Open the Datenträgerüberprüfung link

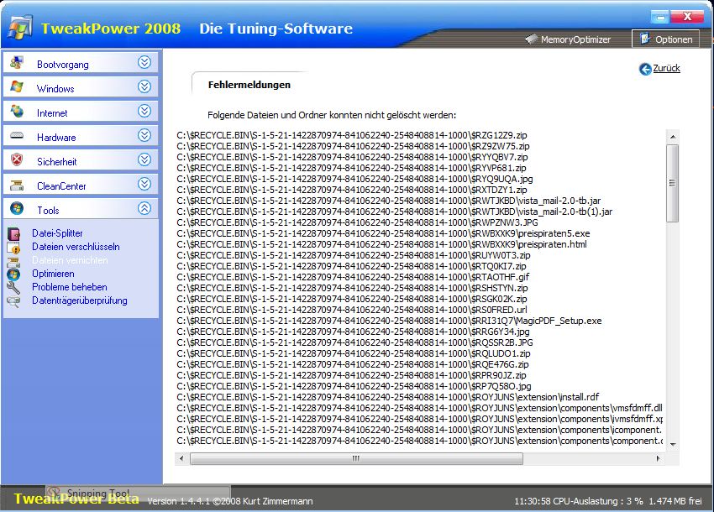80,300
